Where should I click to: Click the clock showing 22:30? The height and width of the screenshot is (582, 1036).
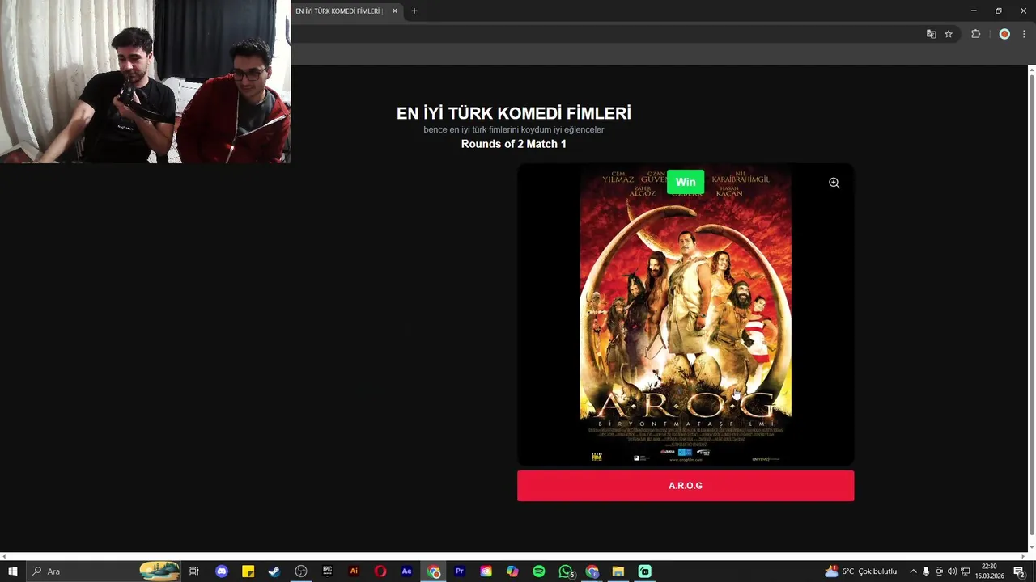coord(989,571)
